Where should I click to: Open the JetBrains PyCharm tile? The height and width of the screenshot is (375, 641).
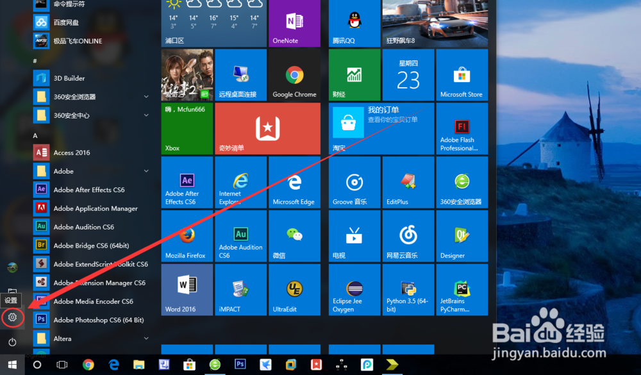click(x=462, y=290)
